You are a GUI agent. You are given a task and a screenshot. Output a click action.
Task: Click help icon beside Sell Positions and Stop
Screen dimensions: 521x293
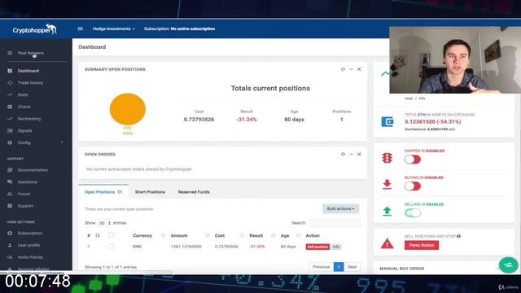(x=458, y=236)
